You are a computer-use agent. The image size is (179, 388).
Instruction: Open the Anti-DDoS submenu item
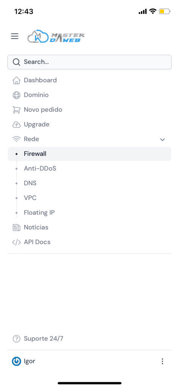click(x=89, y=169)
